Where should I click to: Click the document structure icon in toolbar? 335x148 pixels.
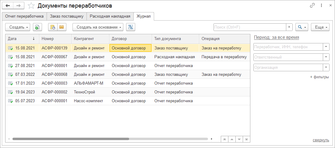(x=131, y=27)
